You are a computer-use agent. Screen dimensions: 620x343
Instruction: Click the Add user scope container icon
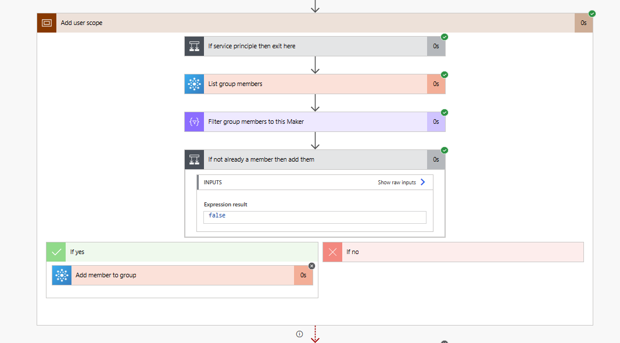[46, 23]
